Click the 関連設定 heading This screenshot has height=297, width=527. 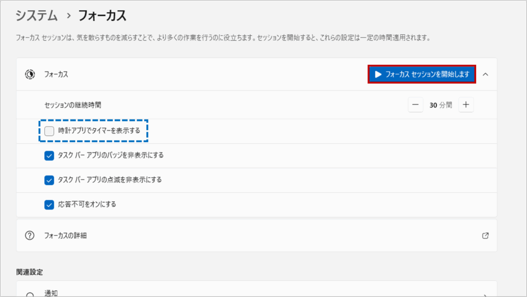pos(29,272)
